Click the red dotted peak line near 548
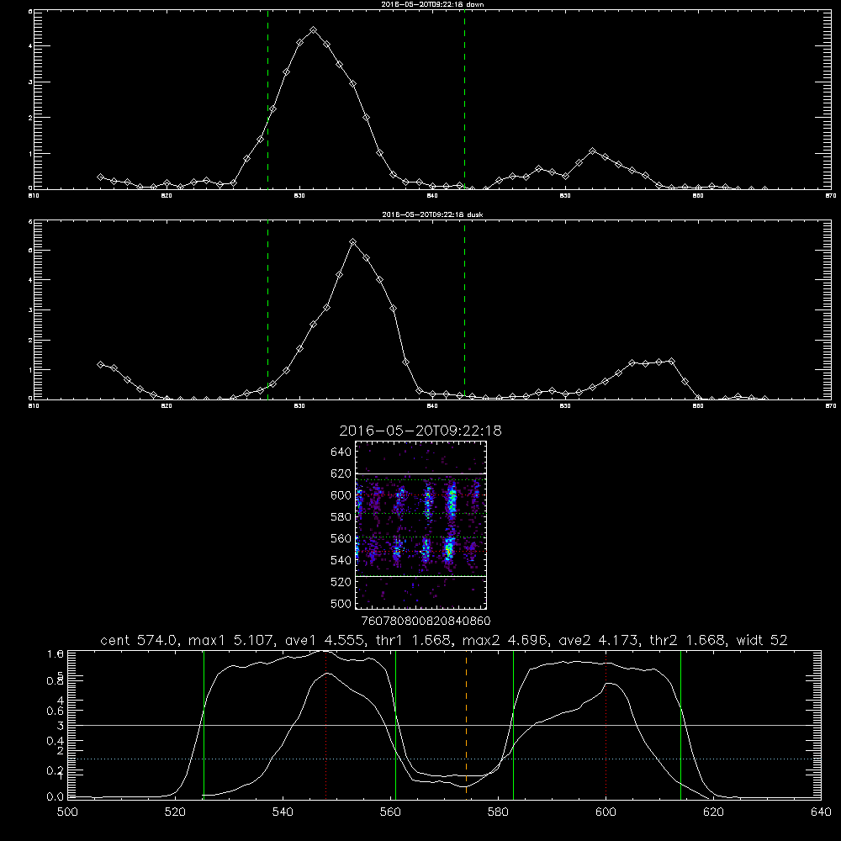This screenshot has height=841, width=841. tap(325, 724)
